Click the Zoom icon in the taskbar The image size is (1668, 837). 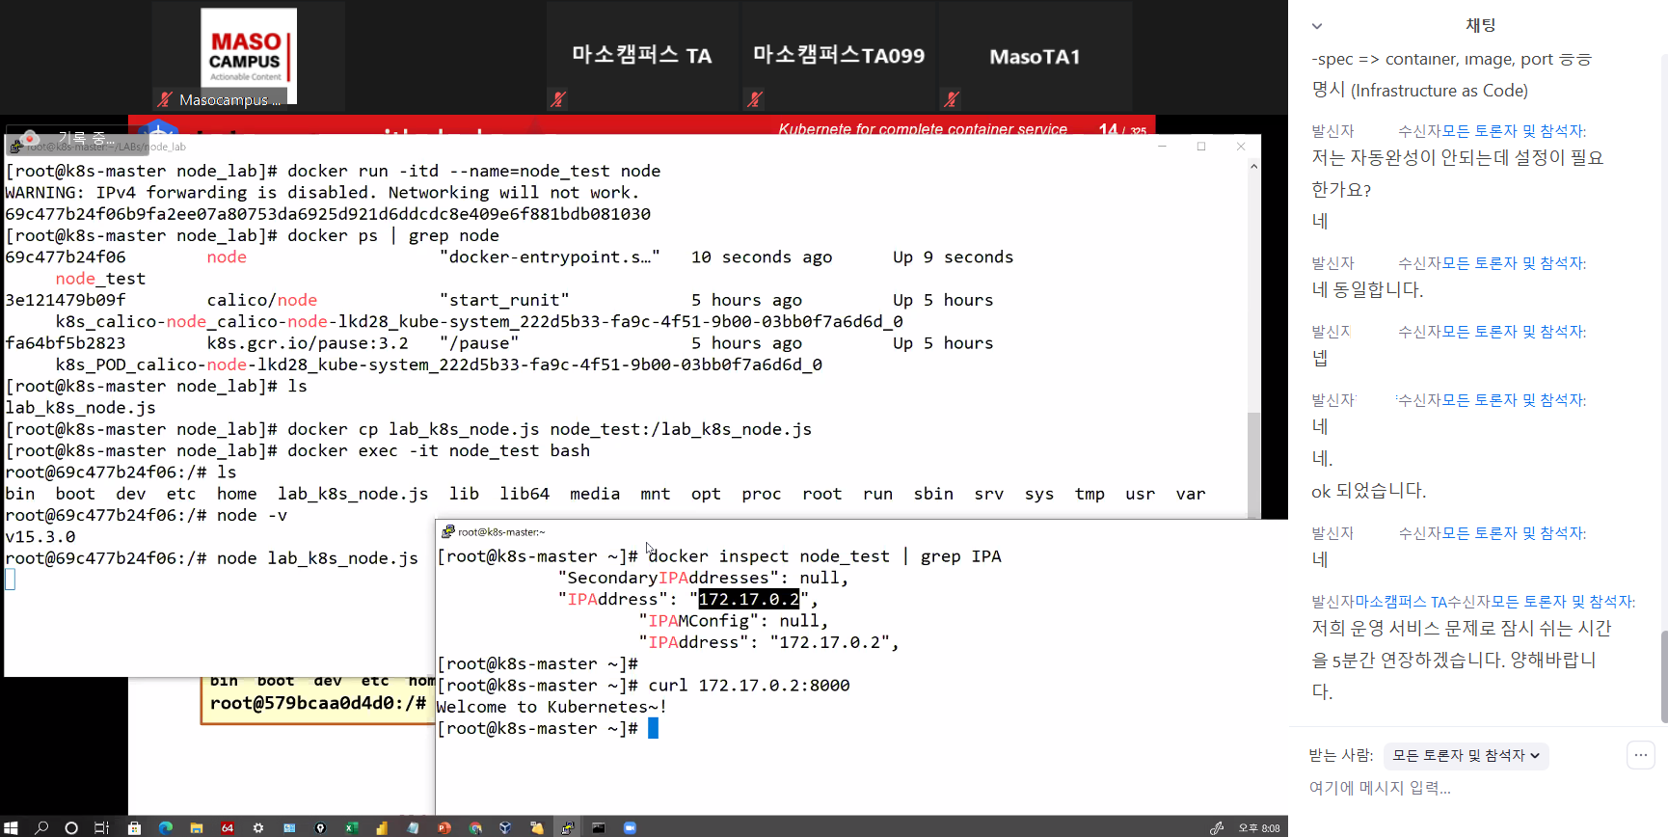click(x=630, y=827)
